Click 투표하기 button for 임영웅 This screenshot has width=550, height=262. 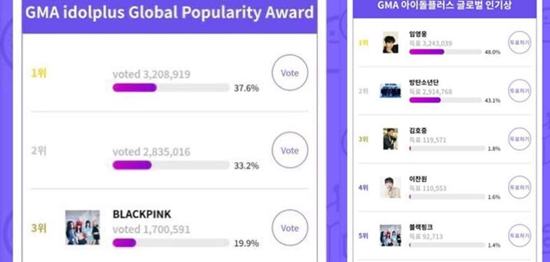pos(519,42)
